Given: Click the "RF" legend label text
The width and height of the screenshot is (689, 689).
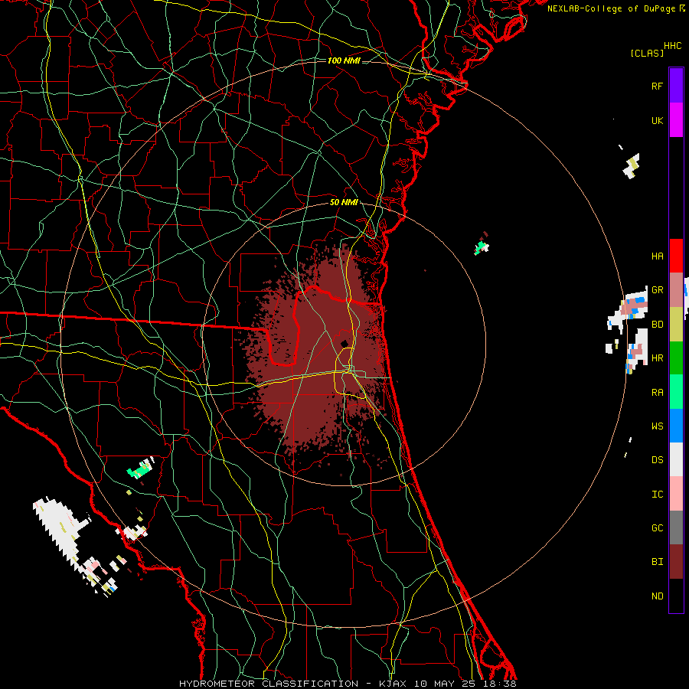Looking at the screenshot, I should click(x=657, y=86).
